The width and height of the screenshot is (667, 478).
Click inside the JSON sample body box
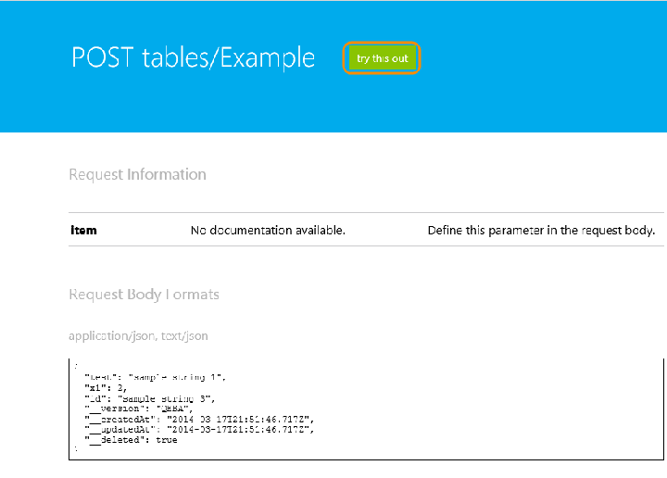pyautogui.click(x=366, y=409)
